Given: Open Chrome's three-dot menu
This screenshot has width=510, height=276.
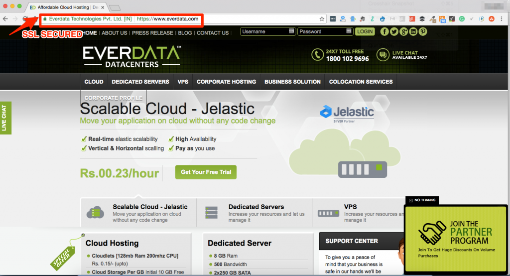Looking at the screenshot, I should pos(501,19).
